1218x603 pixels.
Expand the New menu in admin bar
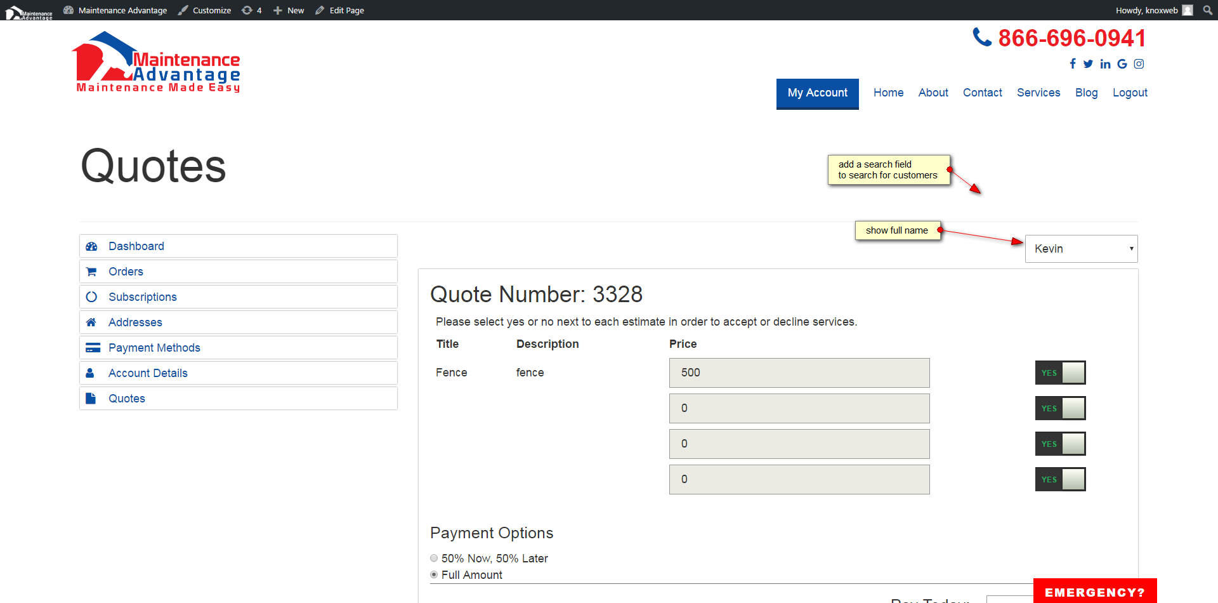(x=289, y=10)
